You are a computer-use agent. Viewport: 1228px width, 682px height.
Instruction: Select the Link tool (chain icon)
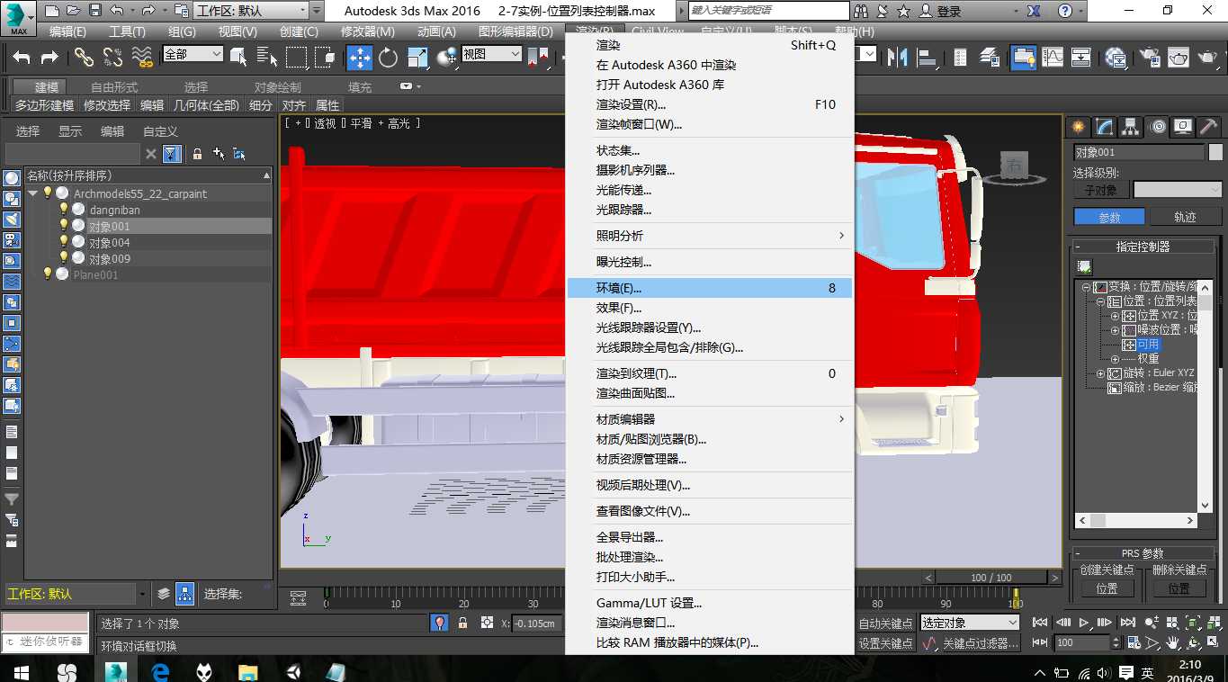[x=84, y=58]
